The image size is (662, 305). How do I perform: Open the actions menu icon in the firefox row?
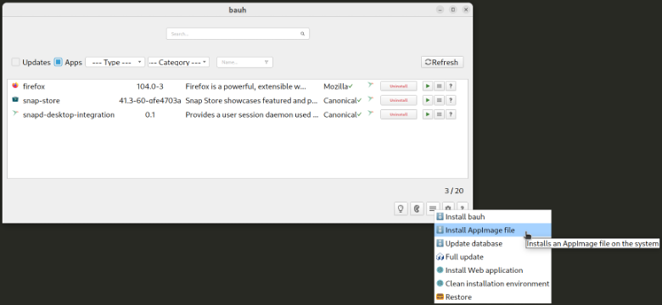[x=439, y=86]
